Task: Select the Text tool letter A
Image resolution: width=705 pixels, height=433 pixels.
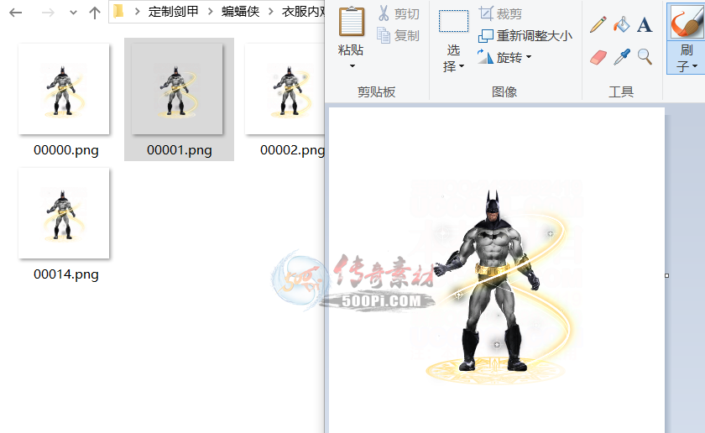Action: (645, 24)
